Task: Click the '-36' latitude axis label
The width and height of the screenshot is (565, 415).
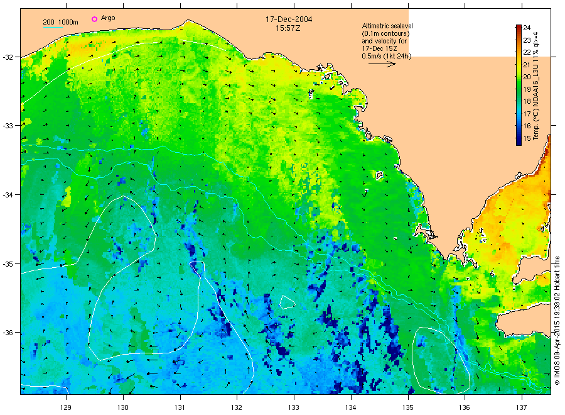Action: 8,333
